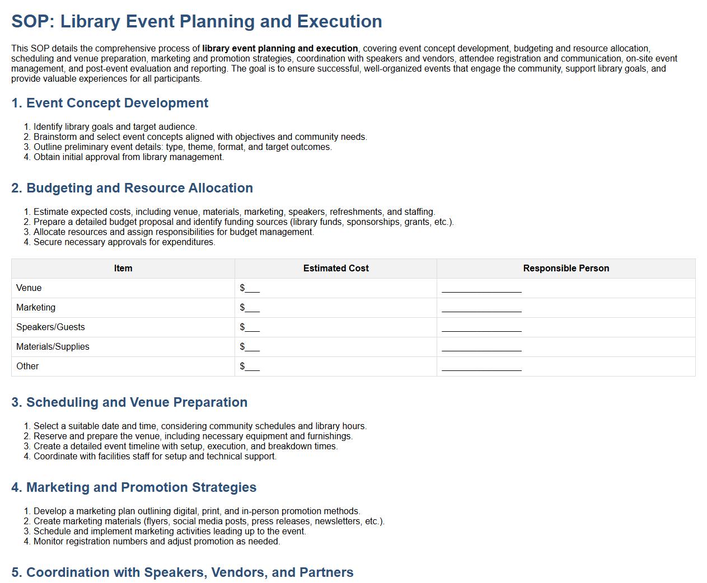The width and height of the screenshot is (707, 583).
Task: Click 'Monitor registration numbers' list item
Action: tap(157, 542)
